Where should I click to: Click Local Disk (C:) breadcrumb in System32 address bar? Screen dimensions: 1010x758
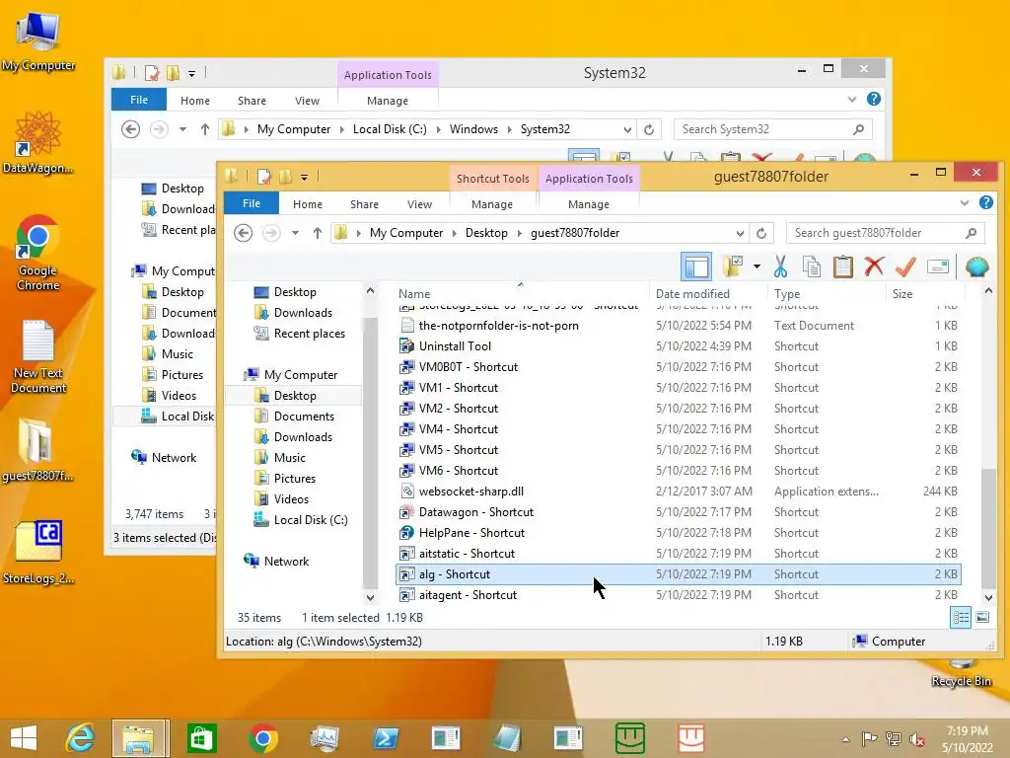click(390, 129)
